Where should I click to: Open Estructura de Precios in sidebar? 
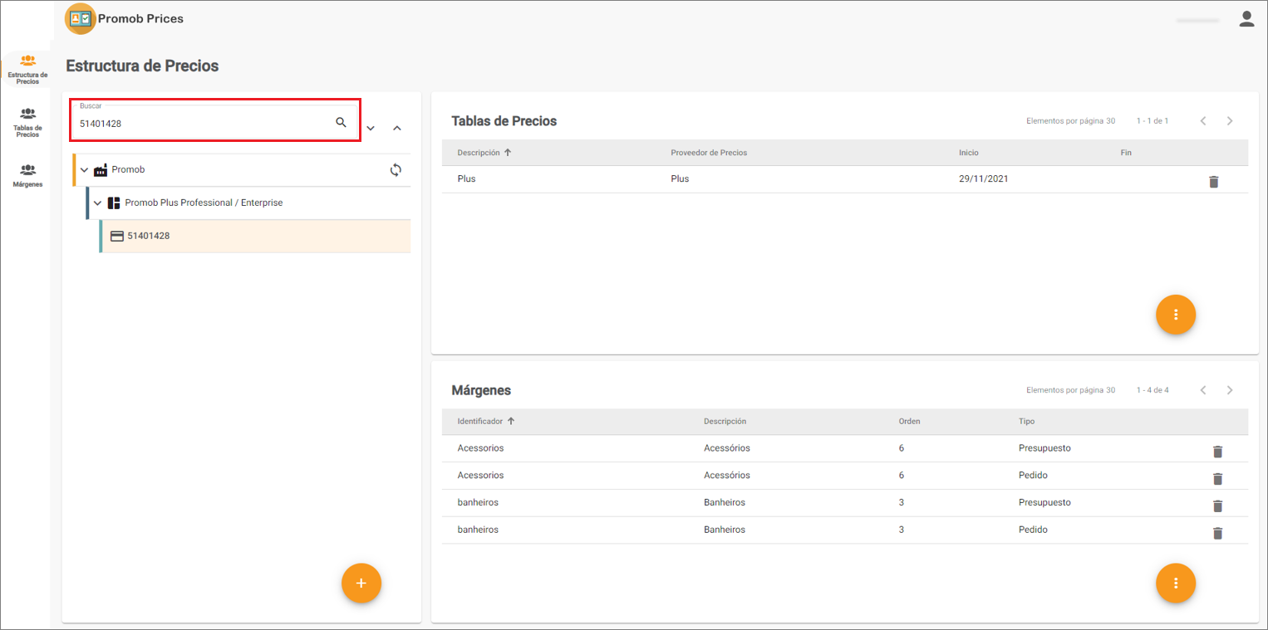[x=27, y=69]
